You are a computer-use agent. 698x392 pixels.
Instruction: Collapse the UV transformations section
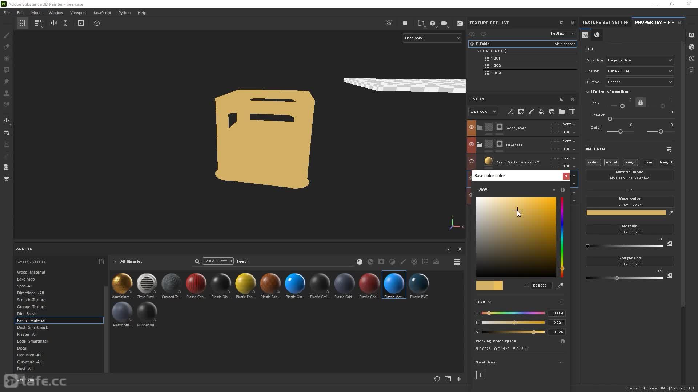pos(588,92)
